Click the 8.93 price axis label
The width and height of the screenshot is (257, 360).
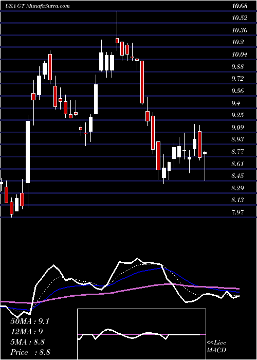[238, 139]
